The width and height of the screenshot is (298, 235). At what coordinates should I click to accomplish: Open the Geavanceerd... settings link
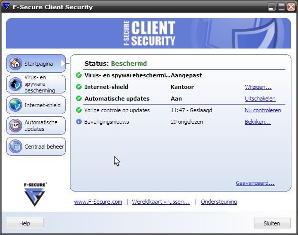(x=255, y=183)
